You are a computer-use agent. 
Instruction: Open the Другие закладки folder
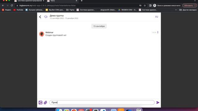(x=188, y=10)
